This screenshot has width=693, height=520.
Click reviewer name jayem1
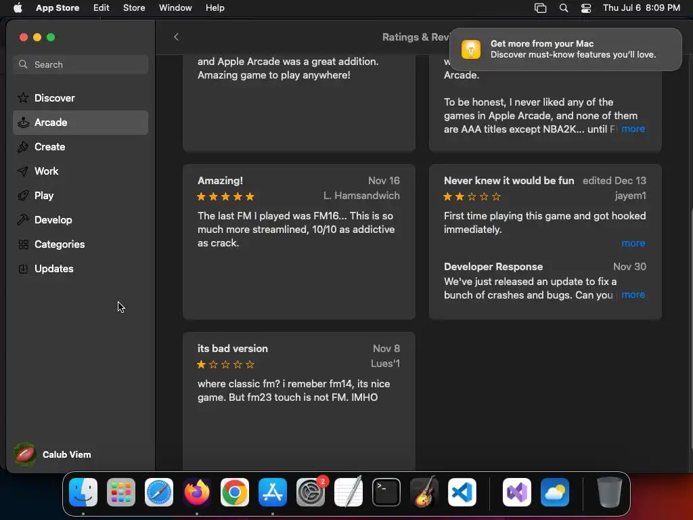[x=630, y=196]
